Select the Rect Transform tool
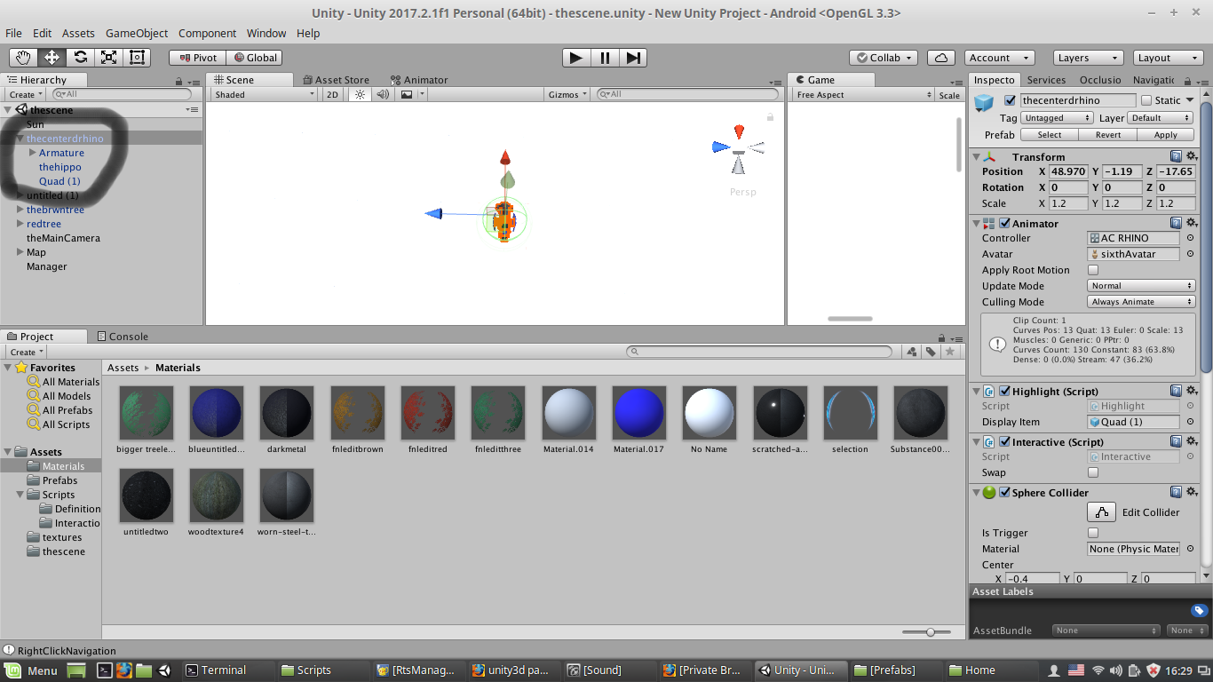Image resolution: width=1213 pixels, height=682 pixels. tap(138, 58)
